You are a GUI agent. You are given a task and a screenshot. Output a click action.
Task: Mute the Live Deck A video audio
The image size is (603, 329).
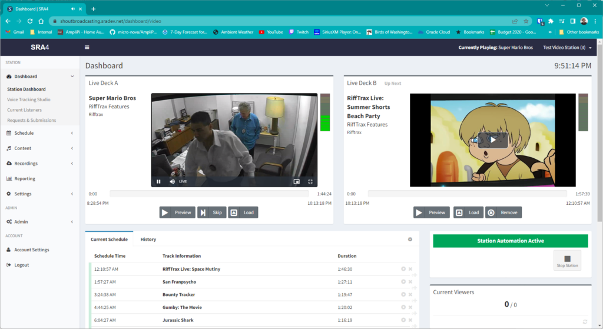pos(172,181)
